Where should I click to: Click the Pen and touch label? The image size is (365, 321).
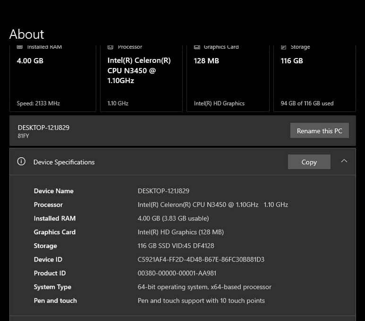55,301
